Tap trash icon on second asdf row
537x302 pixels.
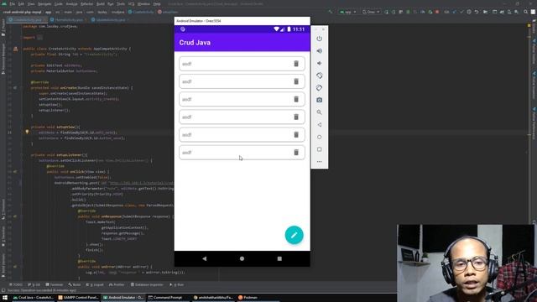pos(296,81)
